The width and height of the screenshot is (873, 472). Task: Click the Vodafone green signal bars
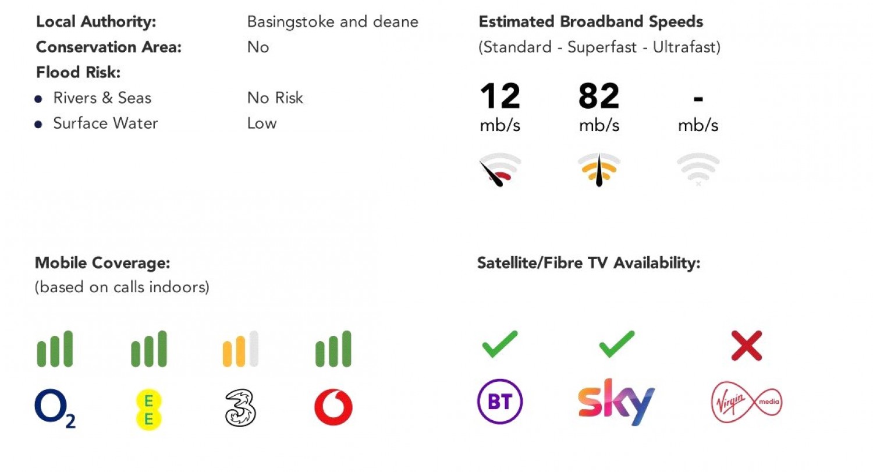click(x=333, y=349)
